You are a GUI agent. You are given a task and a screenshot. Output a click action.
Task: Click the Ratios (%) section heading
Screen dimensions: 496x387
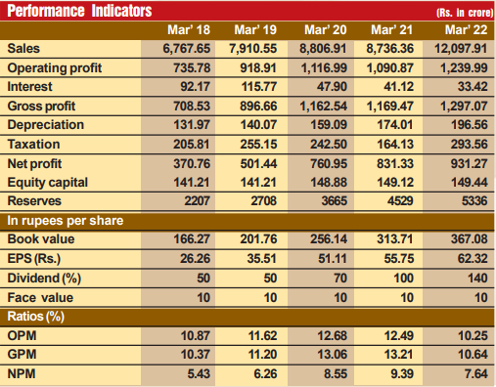click(36, 317)
